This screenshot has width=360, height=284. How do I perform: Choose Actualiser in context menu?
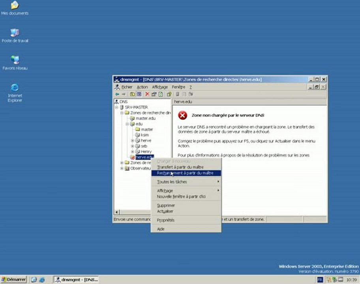(186, 211)
